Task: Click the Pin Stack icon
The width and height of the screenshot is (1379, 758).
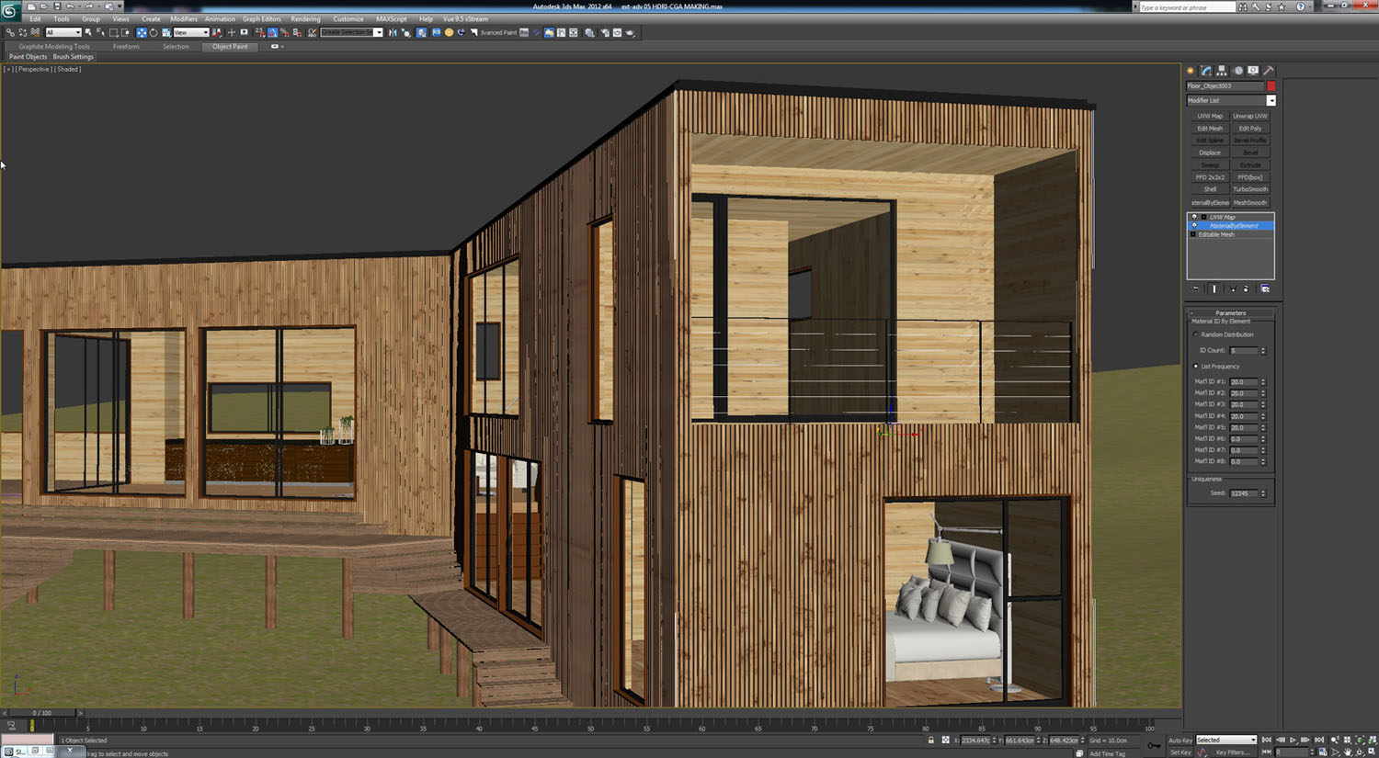Action: pos(1196,288)
